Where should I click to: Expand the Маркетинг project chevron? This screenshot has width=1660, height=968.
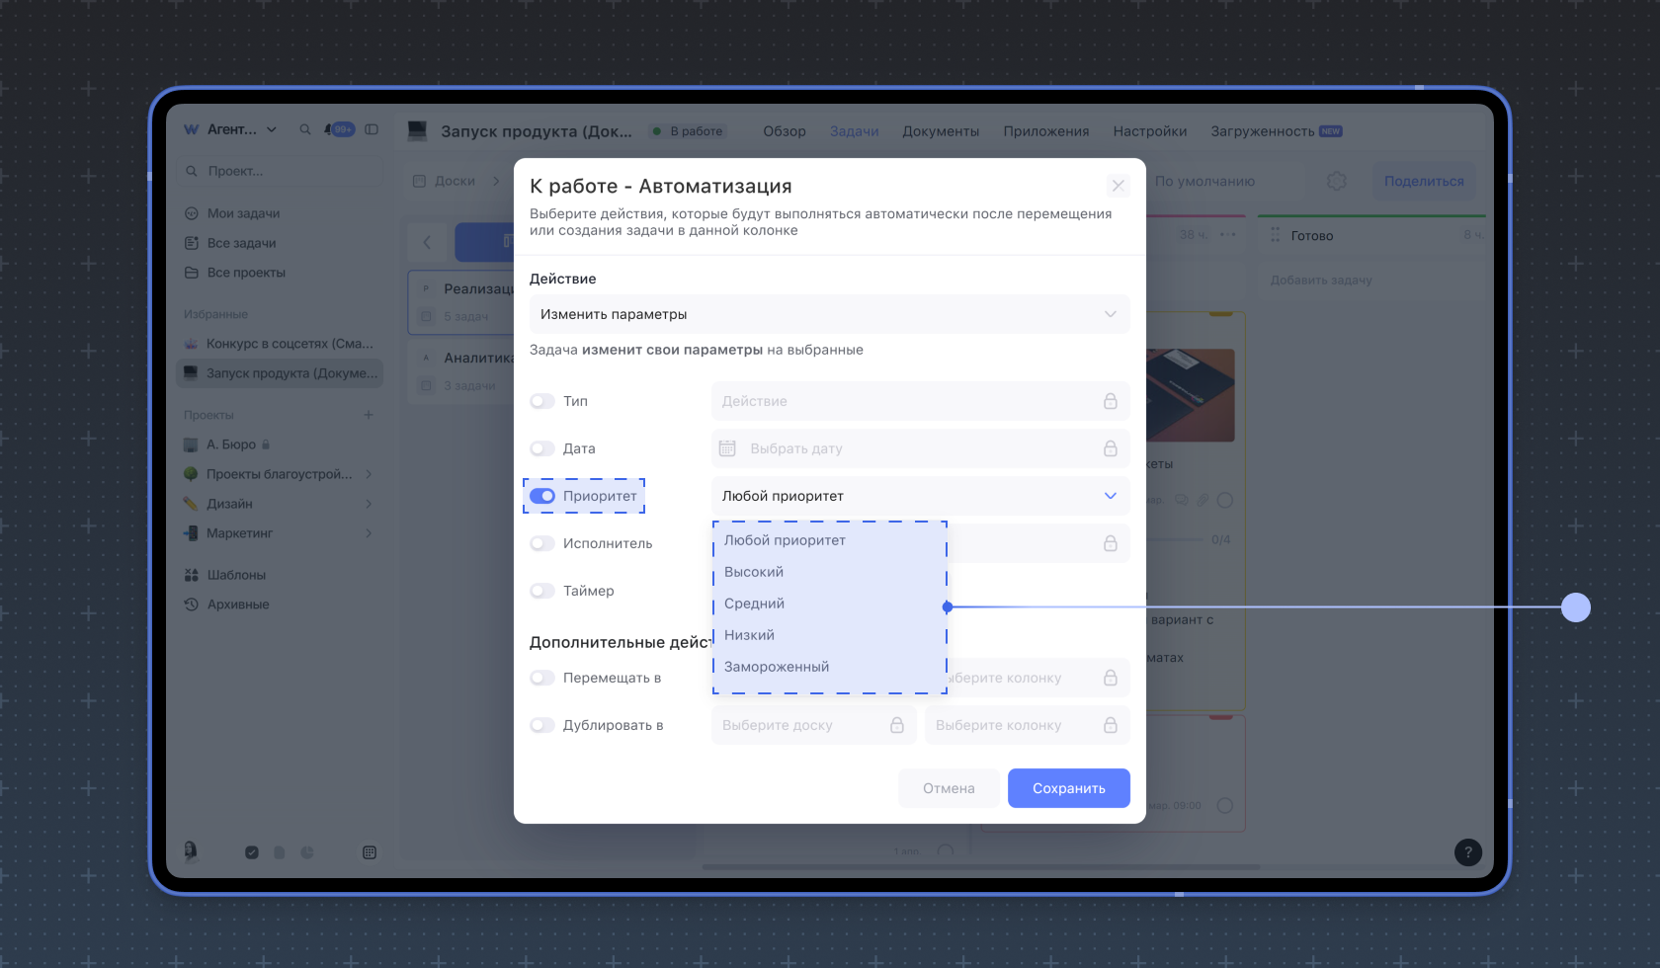pos(369,533)
